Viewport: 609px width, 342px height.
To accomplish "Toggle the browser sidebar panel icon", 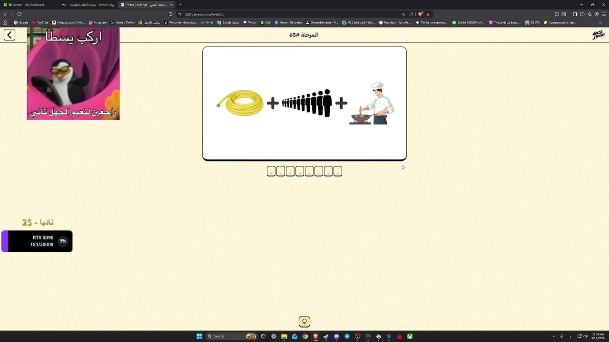I will point(575,14).
